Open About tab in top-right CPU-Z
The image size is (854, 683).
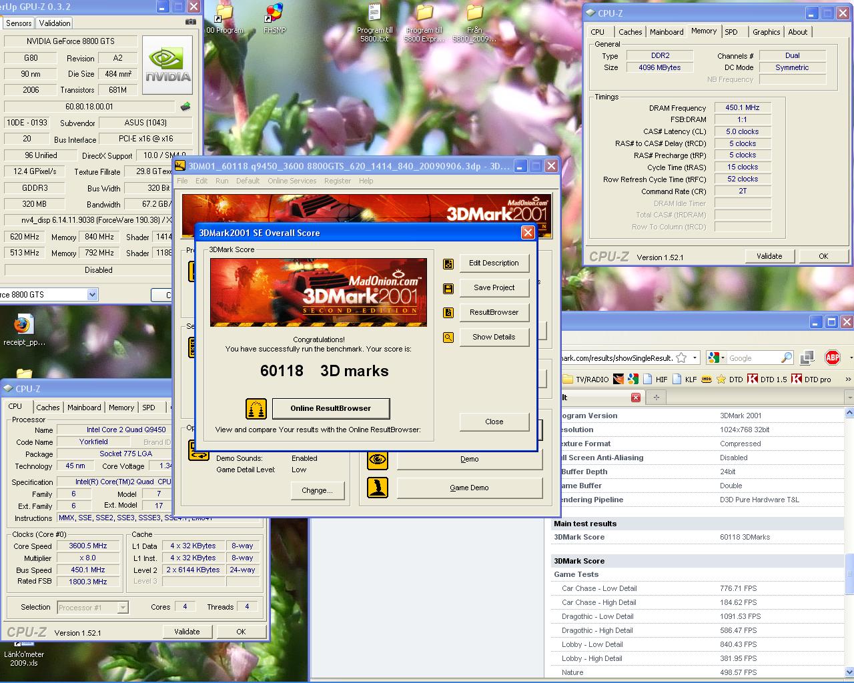[797, 32]
